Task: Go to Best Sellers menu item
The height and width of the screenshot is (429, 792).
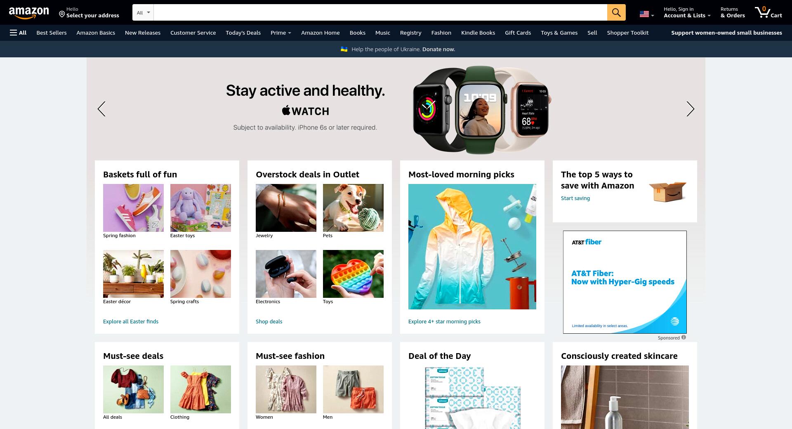Action: tap(52, 33)
